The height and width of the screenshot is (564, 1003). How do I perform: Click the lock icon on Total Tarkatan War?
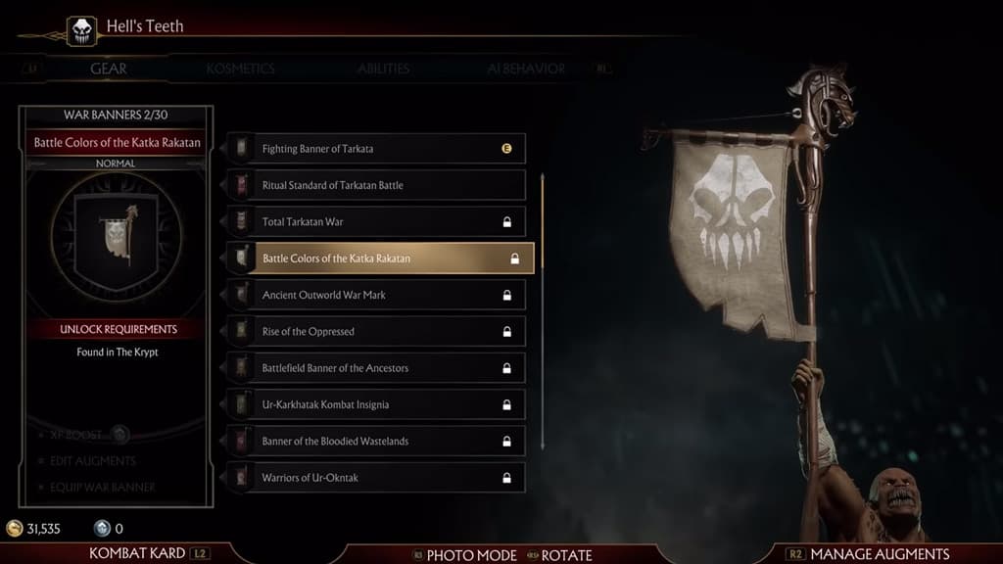pyautogui.click(x=506, y=222)
